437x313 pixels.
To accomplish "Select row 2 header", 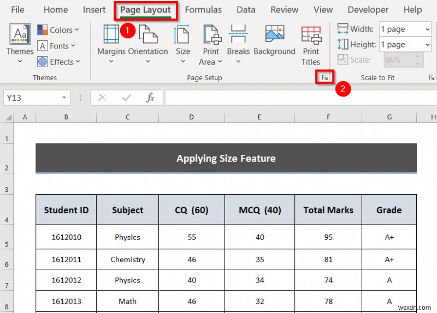I will (7, 159).
